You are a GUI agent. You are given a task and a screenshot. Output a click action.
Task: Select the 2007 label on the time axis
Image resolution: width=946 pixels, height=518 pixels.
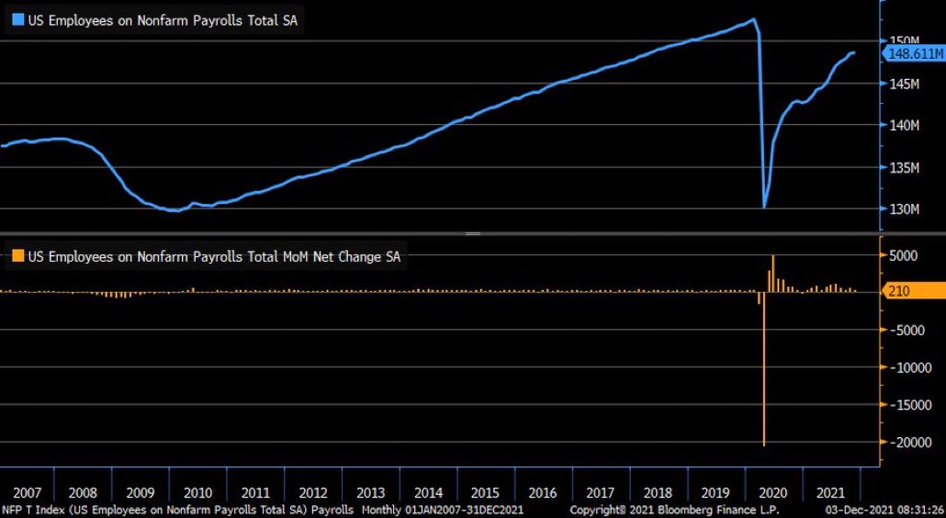pyautogui.click(x=27, y=492)
